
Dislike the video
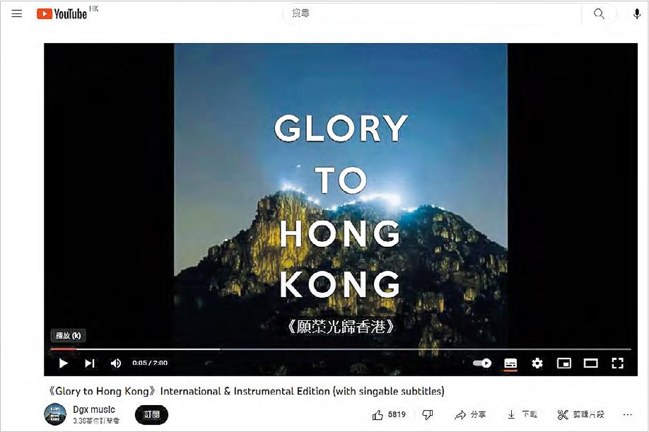tap(428, 414)
